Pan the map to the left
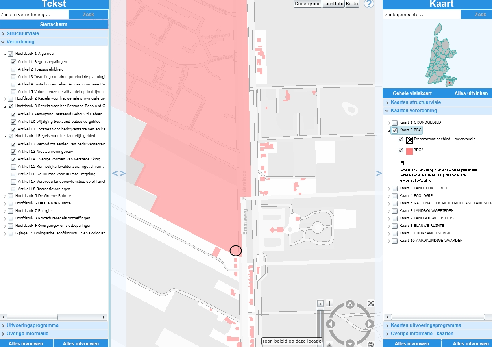 coord(330,324)
